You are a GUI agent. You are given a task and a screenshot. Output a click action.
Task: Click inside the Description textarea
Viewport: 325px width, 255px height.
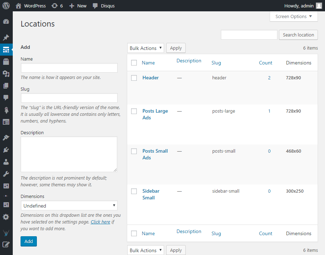click(x=69, y=154)
